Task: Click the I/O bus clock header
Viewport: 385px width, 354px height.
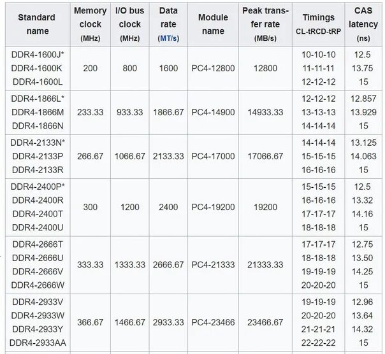Action: [x=129, y=24]
